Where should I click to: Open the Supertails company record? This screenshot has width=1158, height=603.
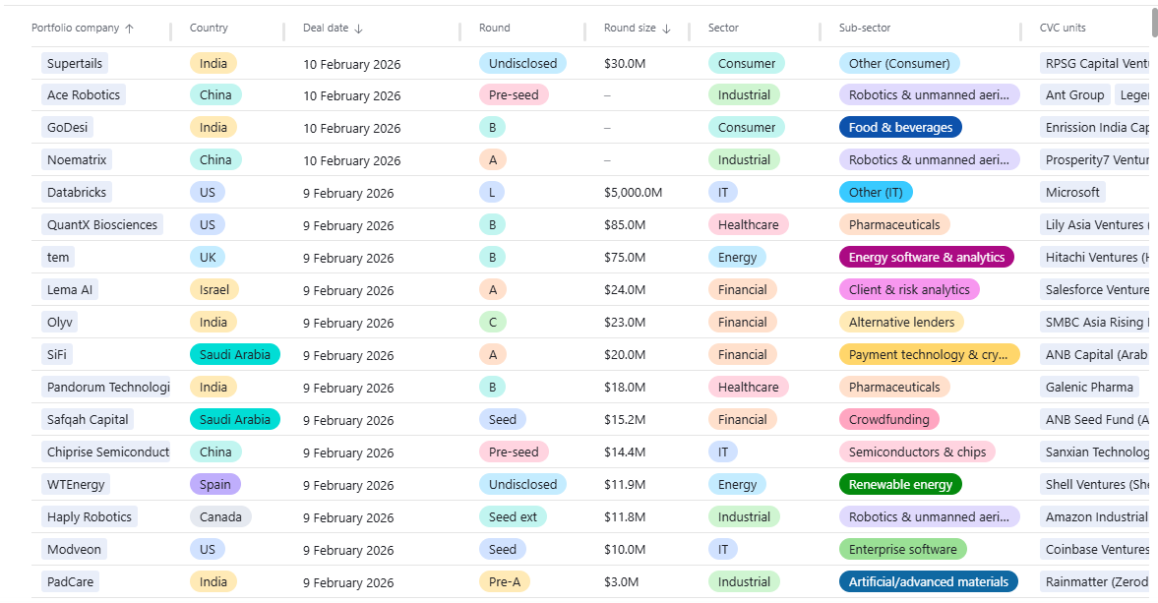click(x=75, y=63)
